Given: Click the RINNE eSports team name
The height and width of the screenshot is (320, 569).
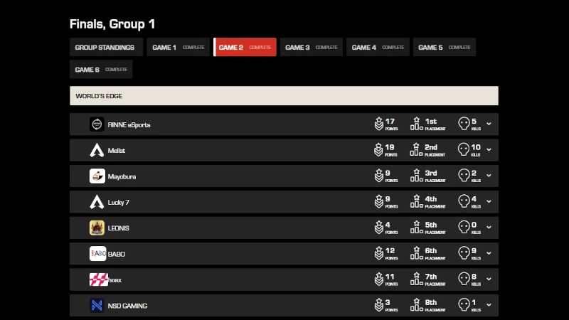Looking at the screenshot, I should click(x=129, y=125).
